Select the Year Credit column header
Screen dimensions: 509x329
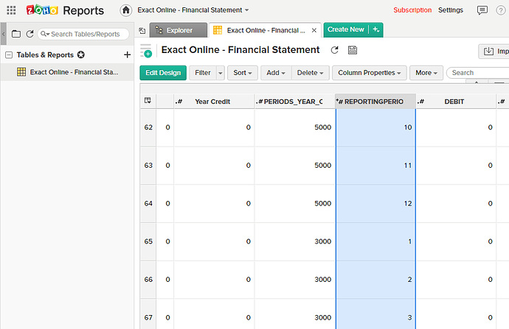click(x=214, y=102)
